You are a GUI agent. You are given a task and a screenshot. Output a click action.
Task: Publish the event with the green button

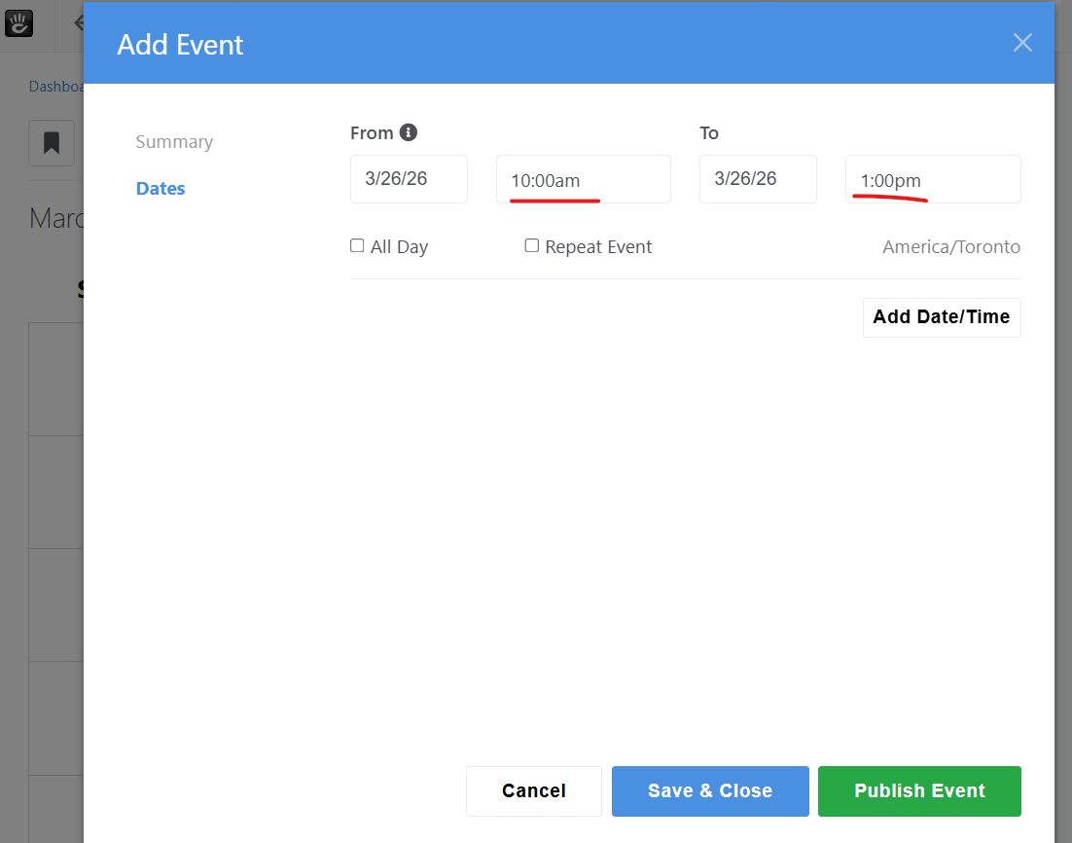(x=919, y=791)
